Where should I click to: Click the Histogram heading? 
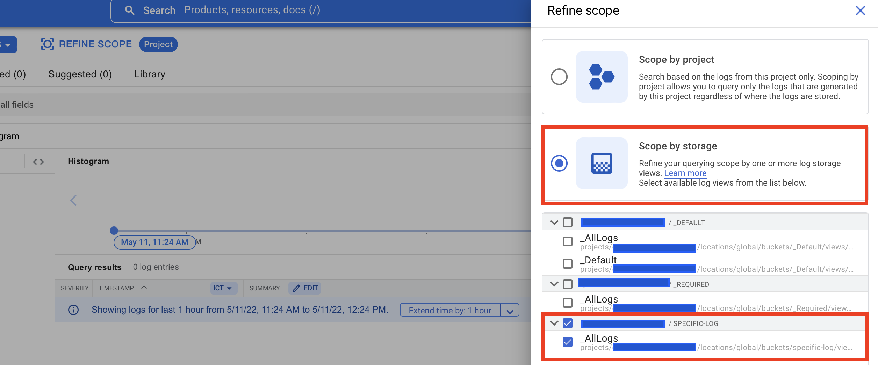[x=88, y=161]
